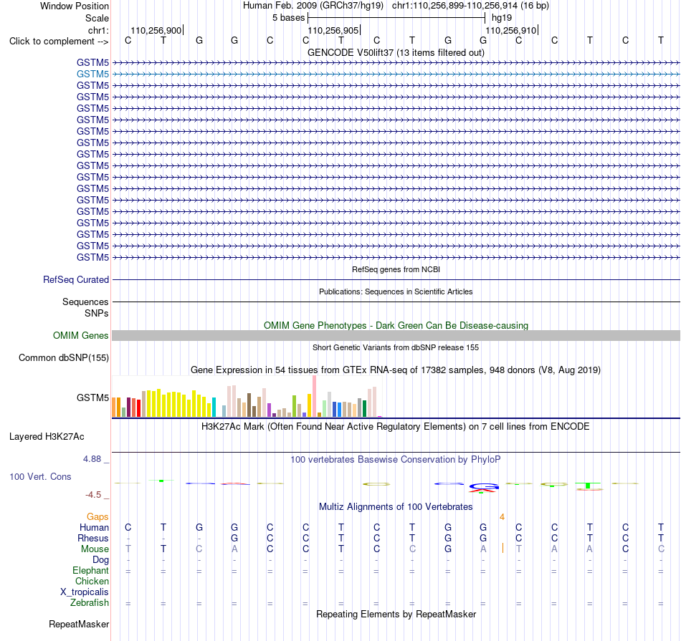Click the tallest pink bar in GTEx chart
Viewport: 681px width, 641px height.
pos(314,396)
